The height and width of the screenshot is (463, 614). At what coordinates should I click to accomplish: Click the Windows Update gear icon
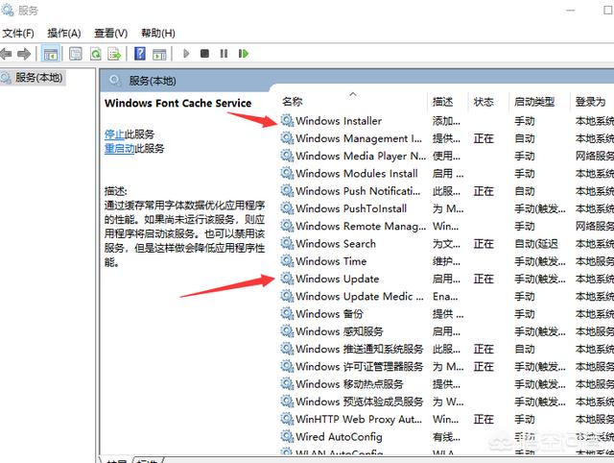pos(287,279)
